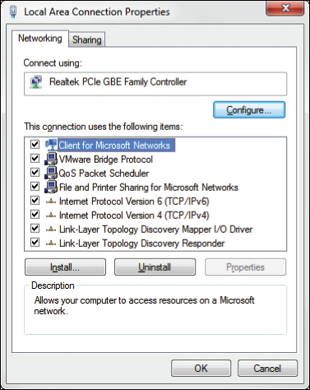Screen dimensions: 310x390
Task: Uncheck Link-Layer Topology Discovery Mapper I/O Driver
Action: tap(35, 228)
